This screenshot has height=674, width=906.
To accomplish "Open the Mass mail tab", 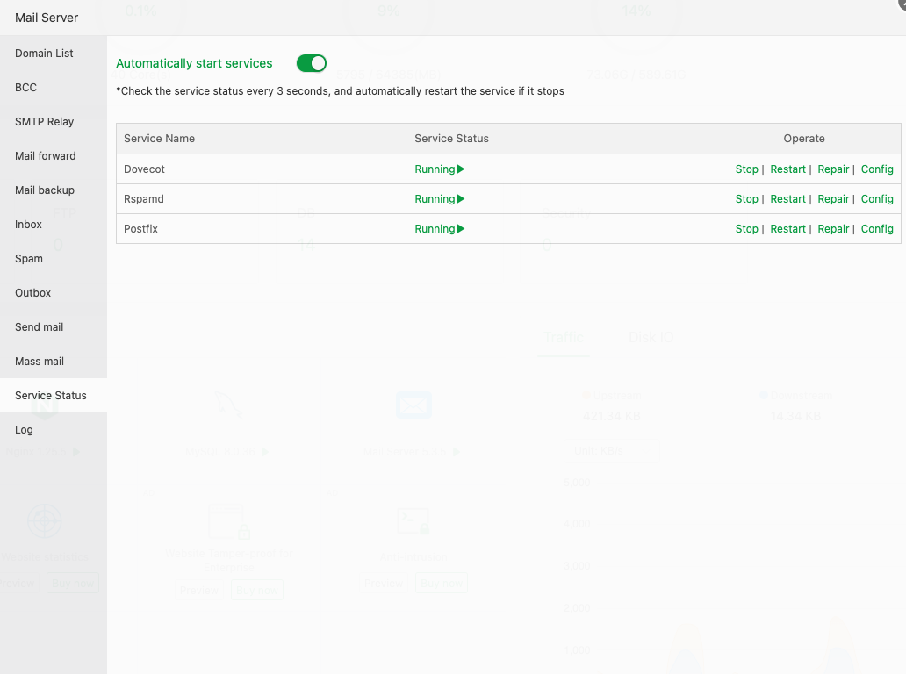I will (40, 362).
